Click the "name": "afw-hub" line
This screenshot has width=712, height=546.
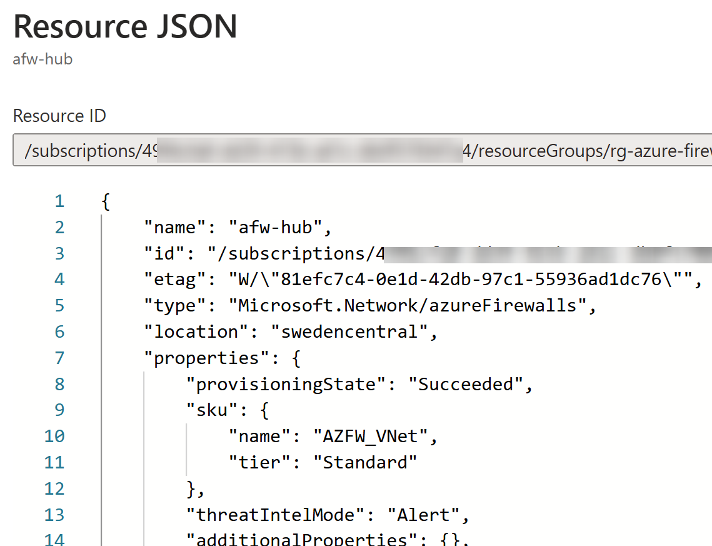pos(238,227)
